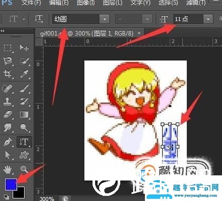Click the top-left text box handle
The image size is (222, 201).
pos(163,124)
